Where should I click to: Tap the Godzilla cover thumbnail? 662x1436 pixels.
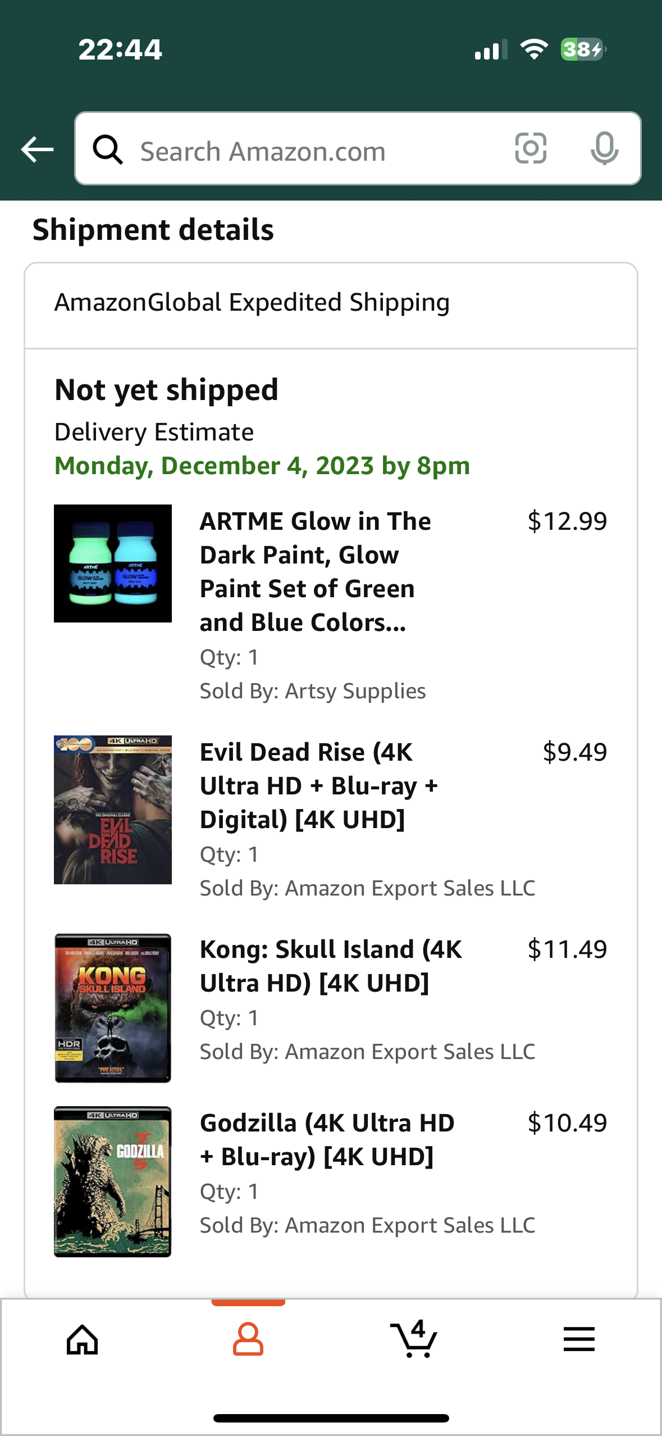[x=113, y=1181]
